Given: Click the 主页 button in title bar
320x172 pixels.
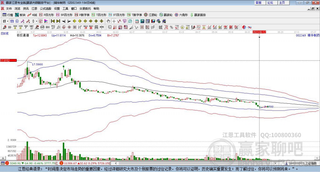Looking at the screenshot, I should coord(284,2).
